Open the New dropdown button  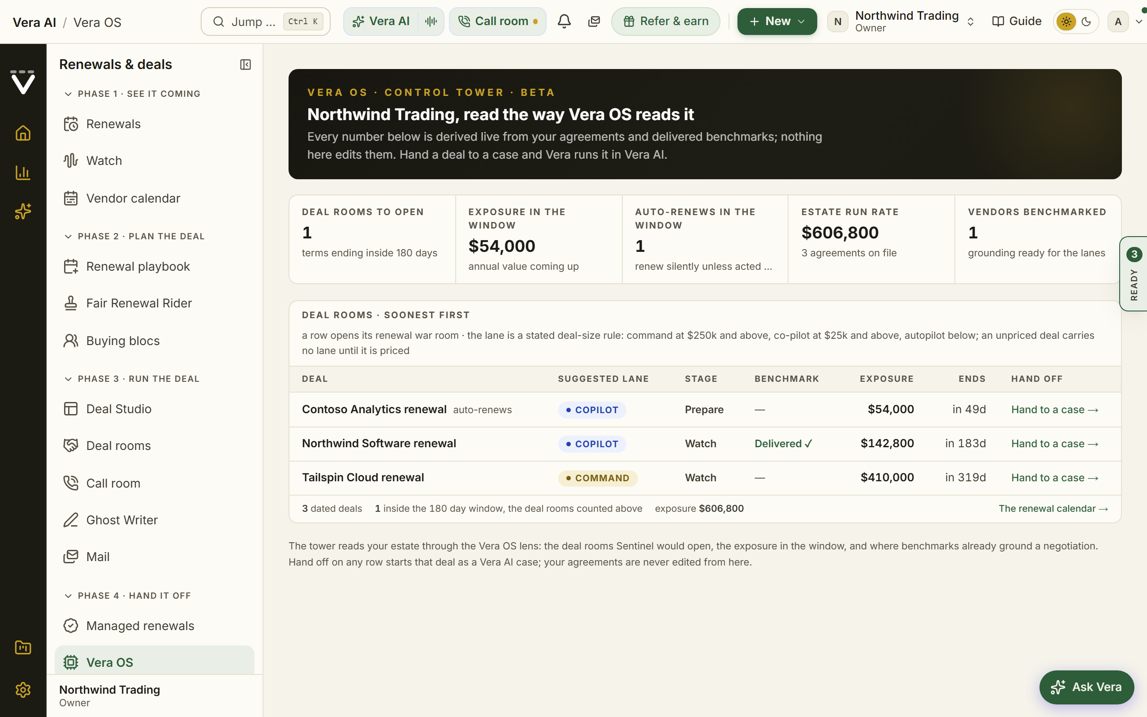pyautogui.click(x=777, y=22)
